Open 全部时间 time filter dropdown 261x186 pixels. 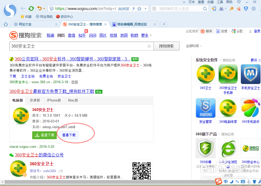point(194,46)
